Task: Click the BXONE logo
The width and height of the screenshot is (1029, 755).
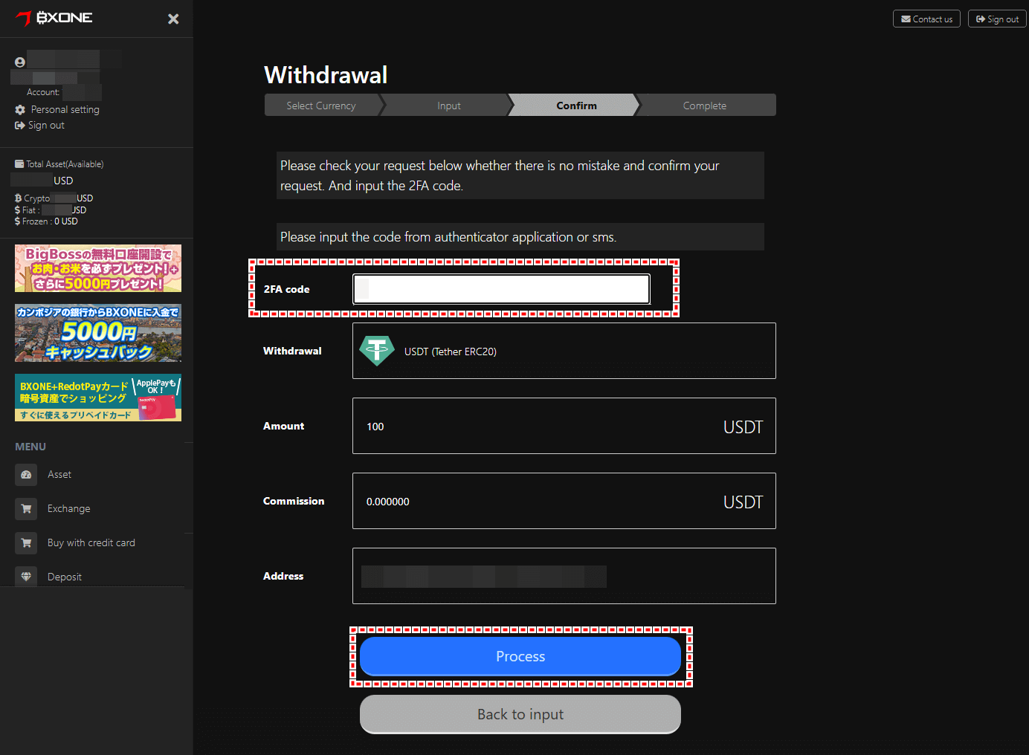Action: [x=54, y=18]
